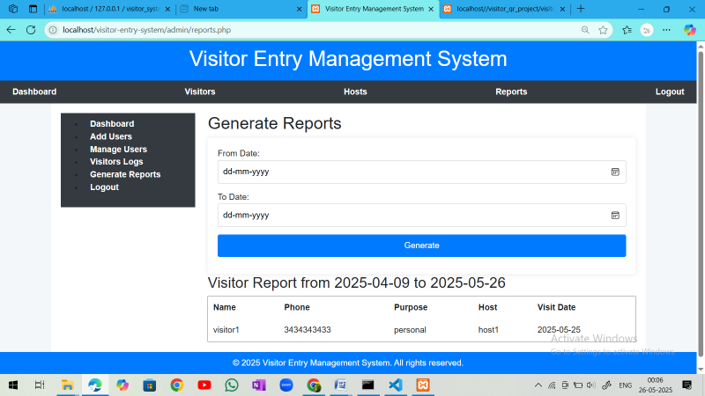Open Copilot sidebar in browser

[690, 30]
